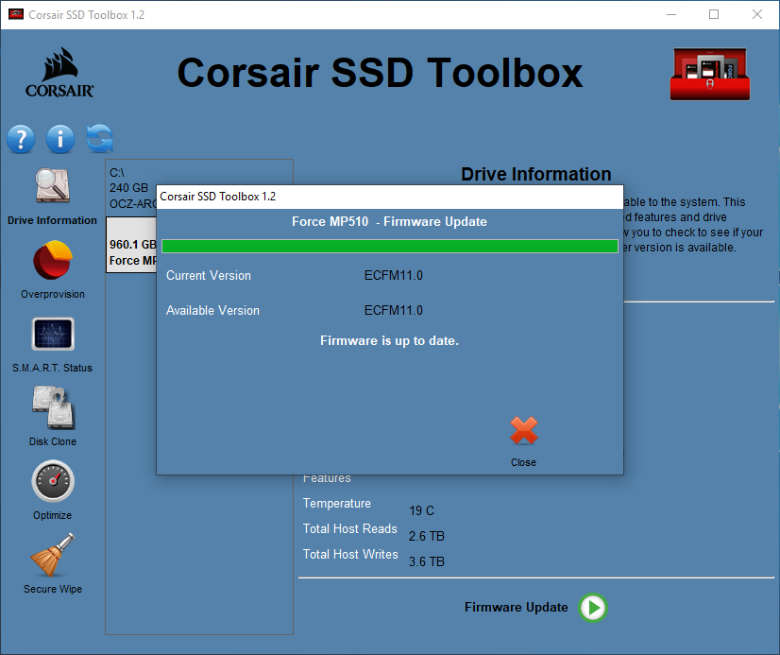Click the green firmware progress bar
Image resolution: width=780 pixels, height=655 pixels.
(x=389, y=246)
